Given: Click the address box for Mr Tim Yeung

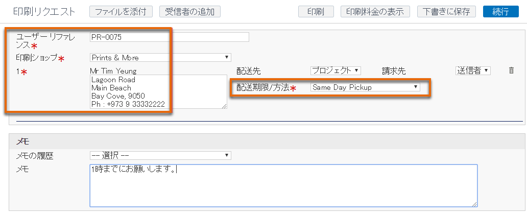Looking at the screenshot, I should tap(159, 92).
